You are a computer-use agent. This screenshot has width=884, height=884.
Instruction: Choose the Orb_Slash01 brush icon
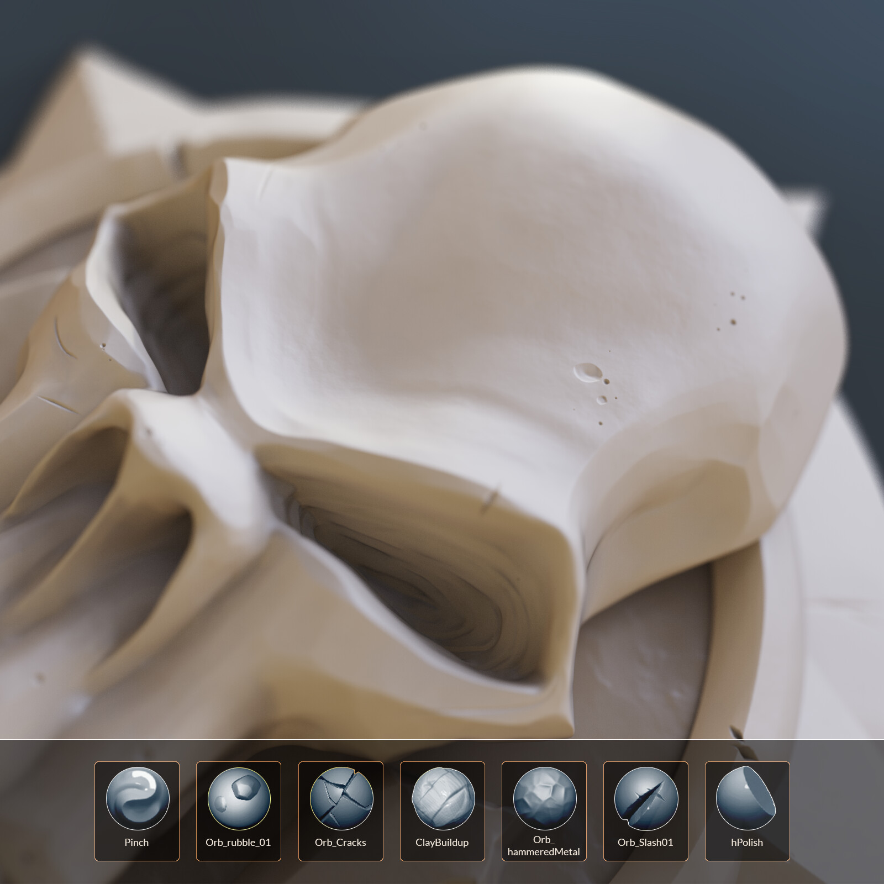[646, 798]
